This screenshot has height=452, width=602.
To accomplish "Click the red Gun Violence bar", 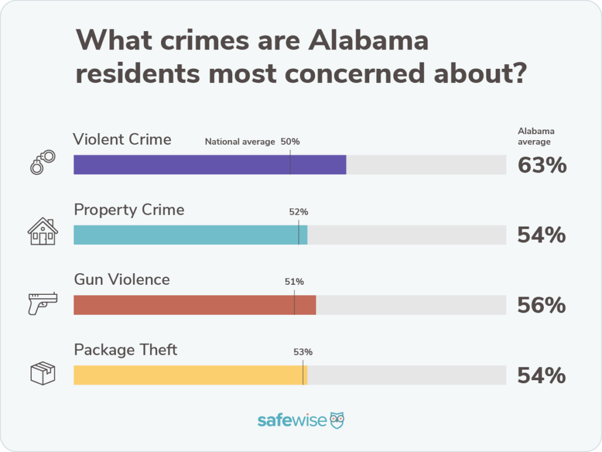I will (x=194, y=305).
